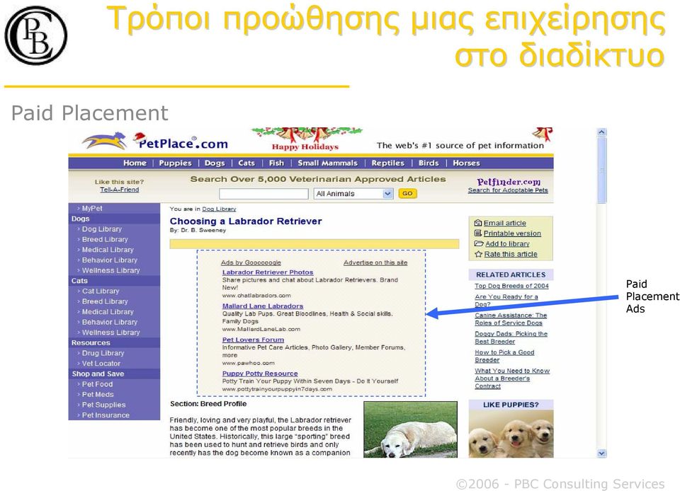Open the All Animals dropdown

(353, 194)
